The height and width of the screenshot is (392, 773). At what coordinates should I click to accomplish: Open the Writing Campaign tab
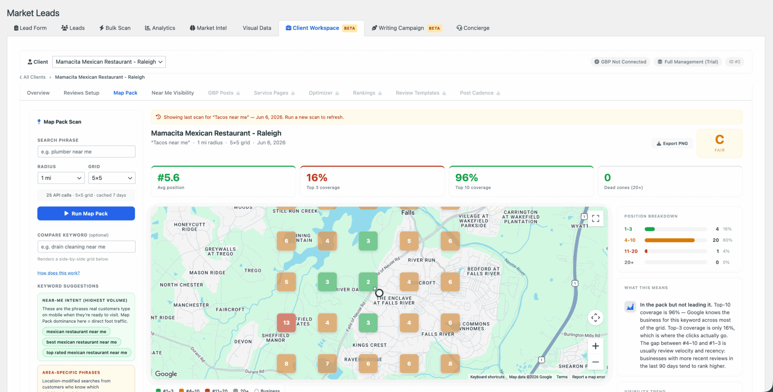click(407, 28)
